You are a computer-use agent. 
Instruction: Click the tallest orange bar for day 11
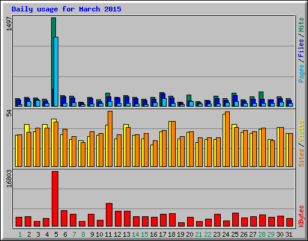tap(110, 139)
